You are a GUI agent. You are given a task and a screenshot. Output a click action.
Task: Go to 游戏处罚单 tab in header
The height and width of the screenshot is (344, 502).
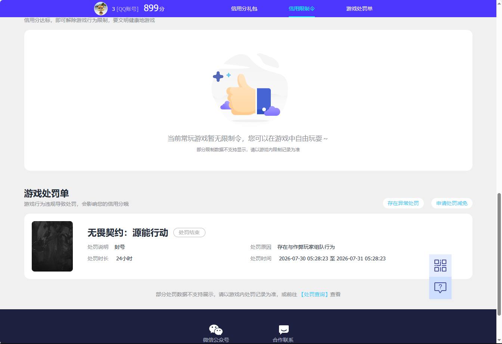[359, 9]
